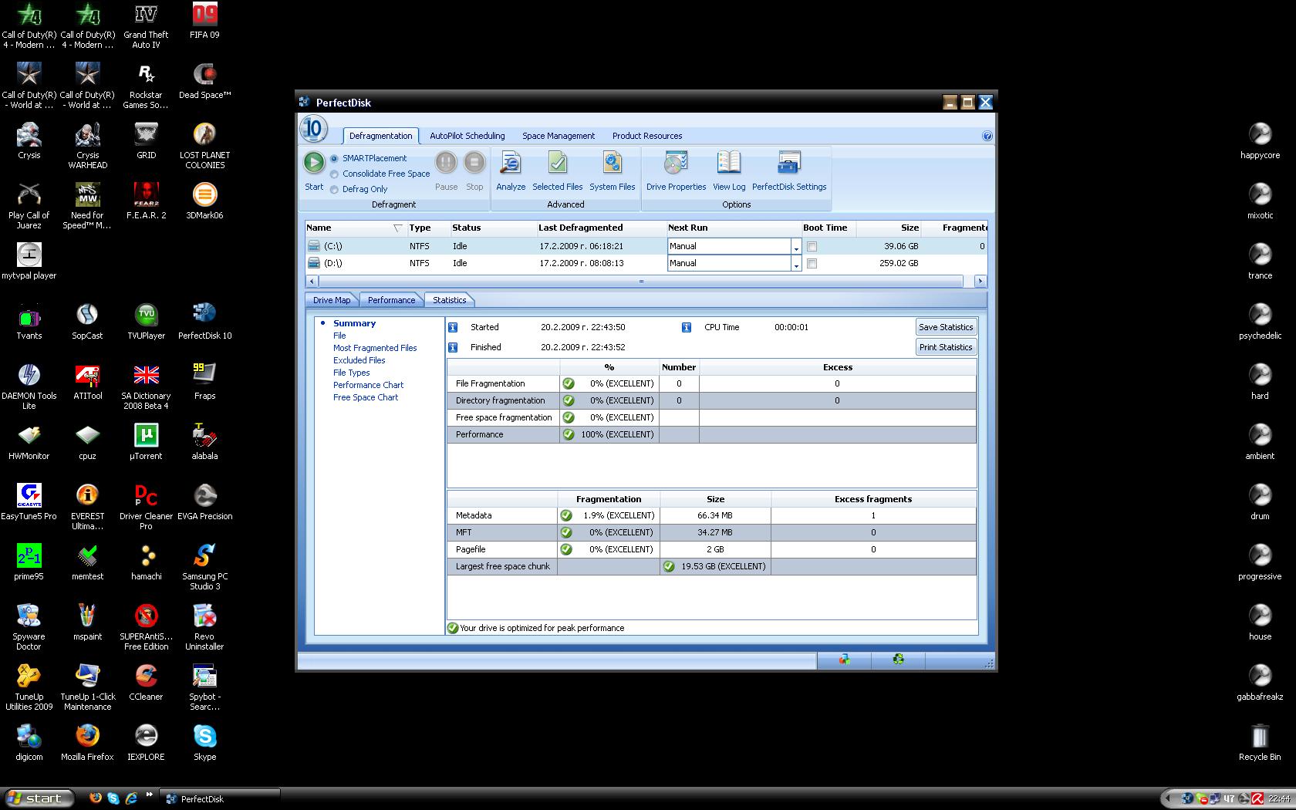Click the green Start defragment icon

314,163
